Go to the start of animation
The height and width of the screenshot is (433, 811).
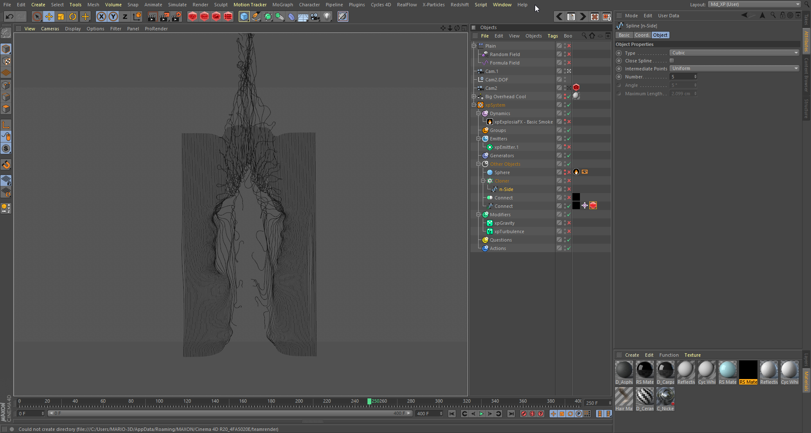452,414
